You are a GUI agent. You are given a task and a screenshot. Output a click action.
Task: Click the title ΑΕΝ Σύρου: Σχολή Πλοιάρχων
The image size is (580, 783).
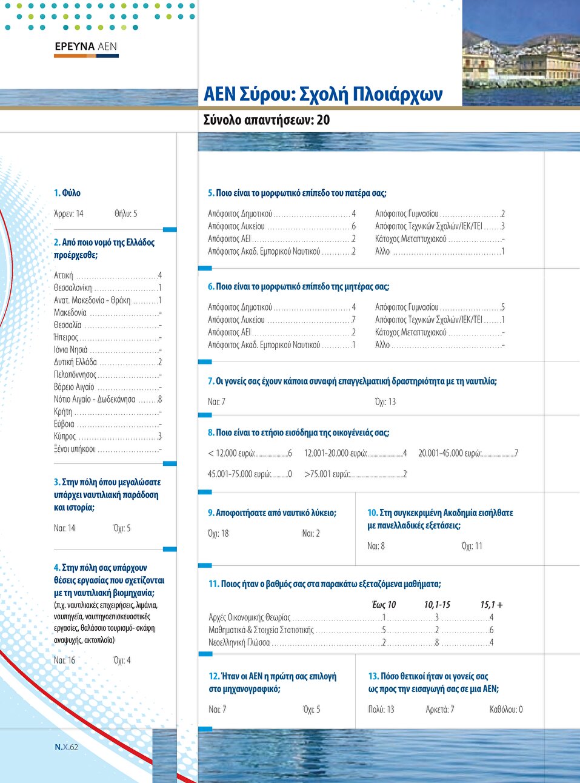point(323,94)
